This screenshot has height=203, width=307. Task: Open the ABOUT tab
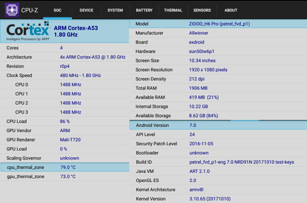coord(231,10)
